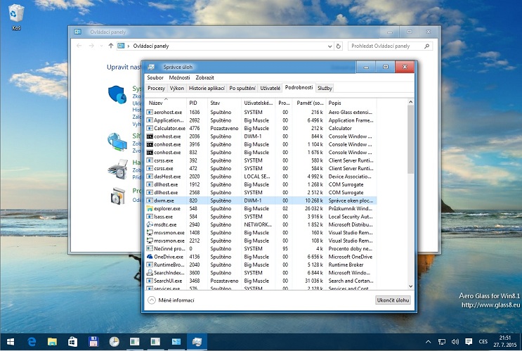Go up one level in Control Panel
This screenshot has width=522, height=351.
(x=110, y=46)
